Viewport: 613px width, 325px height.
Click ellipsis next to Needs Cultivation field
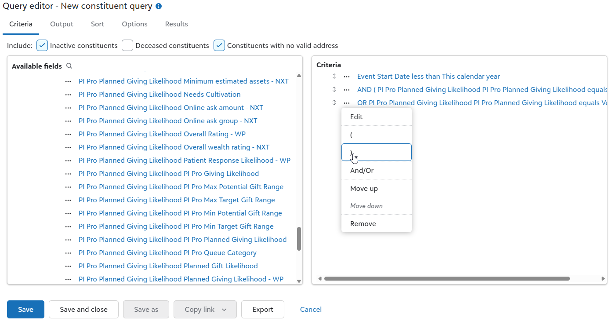tap(68, 94)
